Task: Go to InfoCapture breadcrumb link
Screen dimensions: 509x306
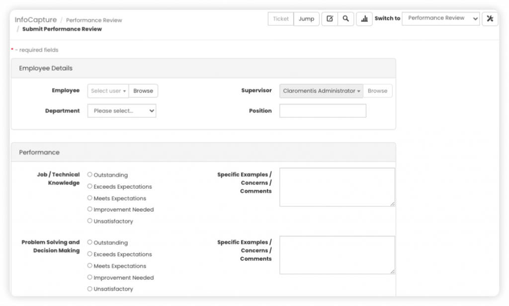Action: click(x=35, y=20)
